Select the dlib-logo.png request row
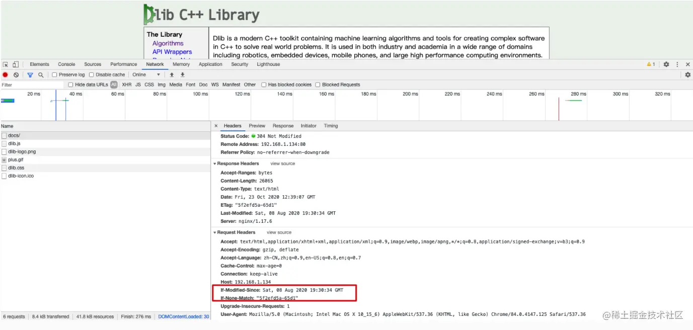This screenshot has width=693, height=330. tap(105, 151)
